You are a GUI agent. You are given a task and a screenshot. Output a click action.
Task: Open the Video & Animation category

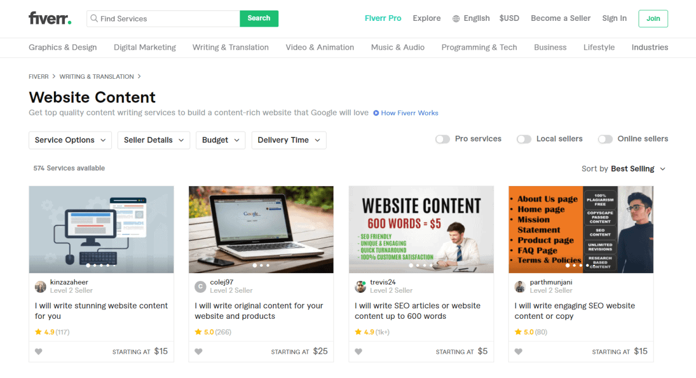tap(320, 48)
